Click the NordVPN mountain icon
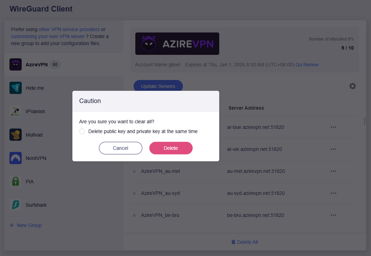Image resolution: width=371 pixels, height=256 pixels. [15, 158]
